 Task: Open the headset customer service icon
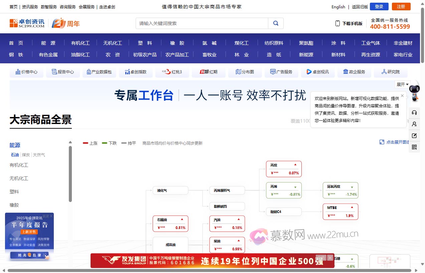[414, 113]
